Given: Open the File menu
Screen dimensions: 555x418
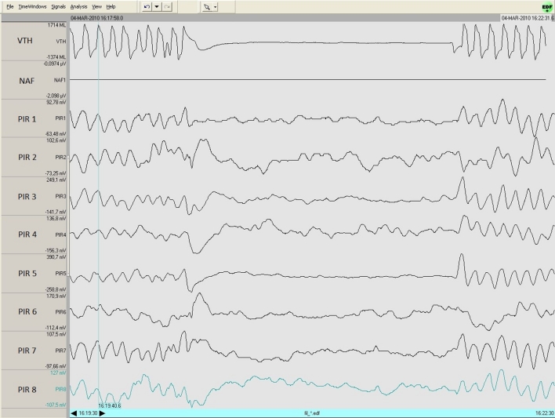Looking at the screenshot, I should pyautogui.click(x=10, y=6).
